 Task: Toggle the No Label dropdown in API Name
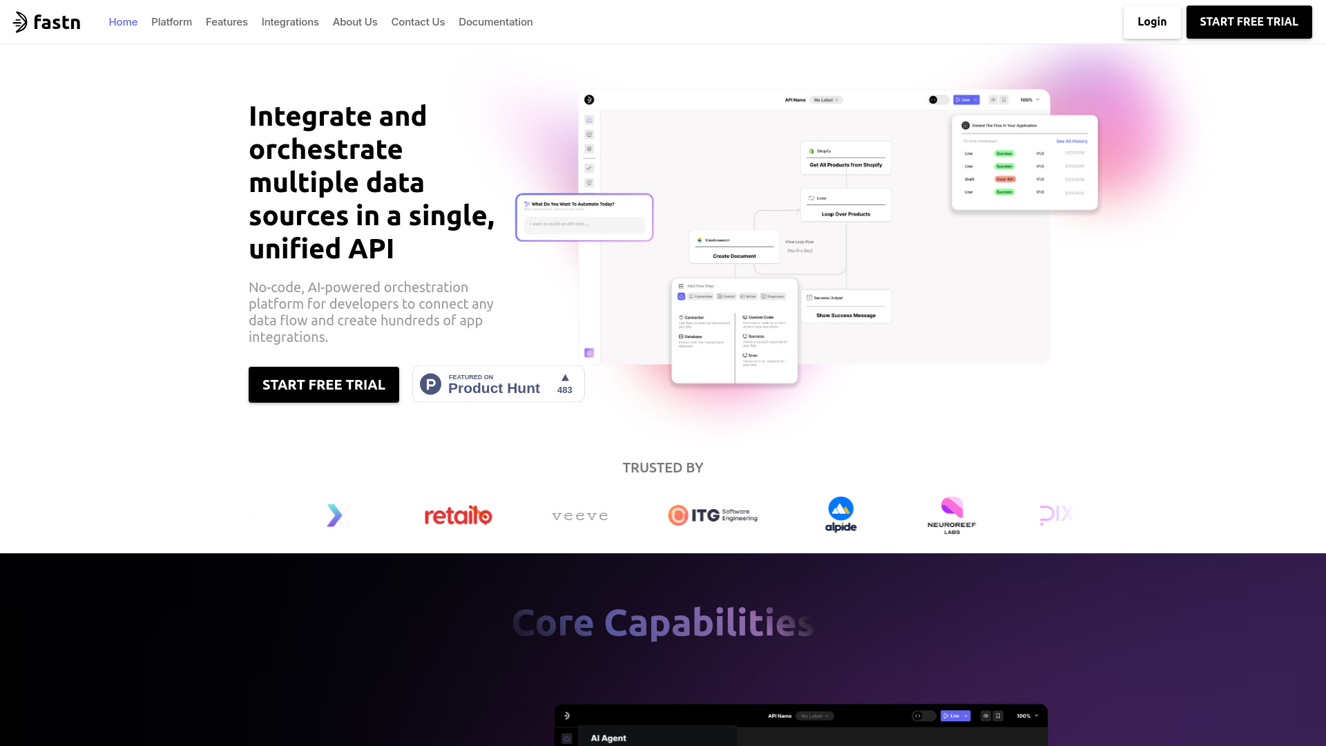826,99
